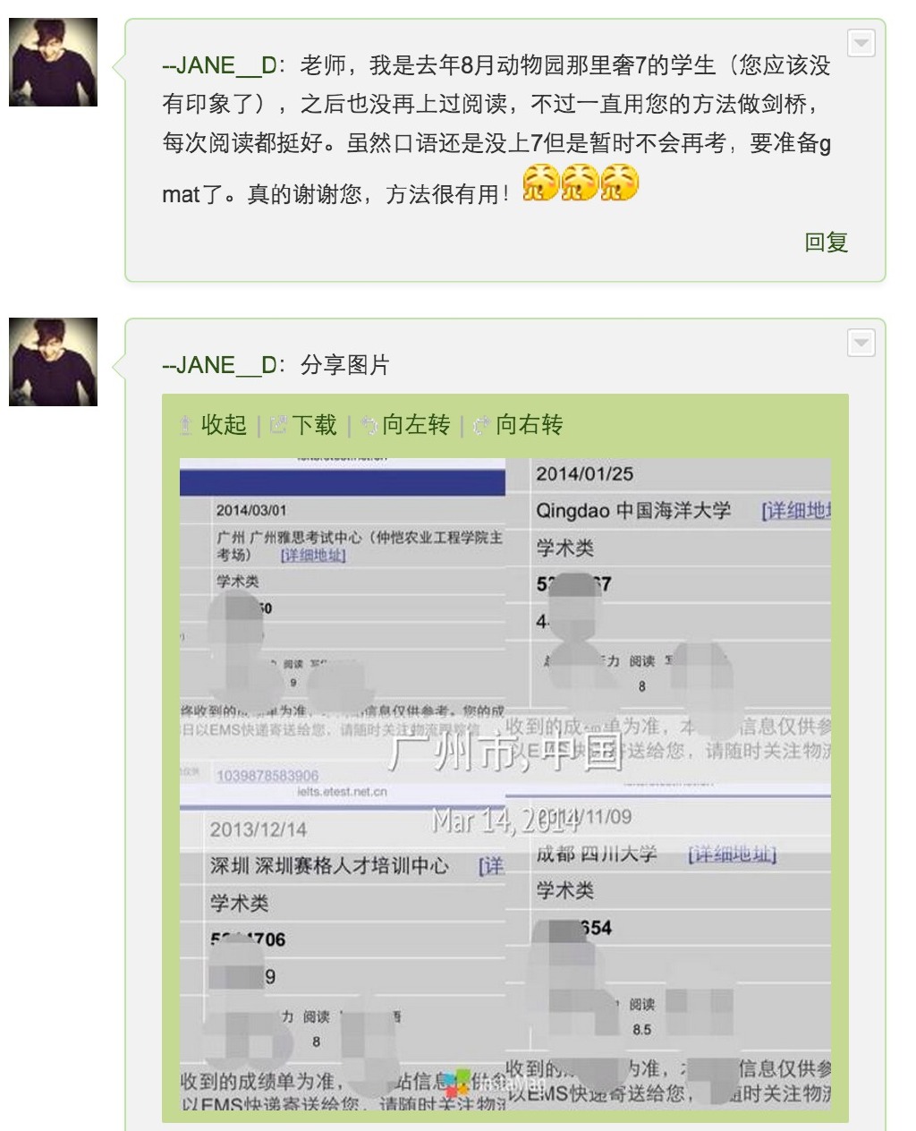
Task: Open the dropdown arrow on the 分享图片 post
Action: [x=861, y=343]
